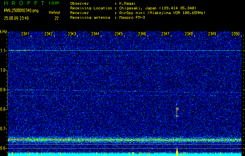The width and height of the screenshot is (245, 156).
Task: Click the 1.0 frequency axis label
Action: (4, 70)
